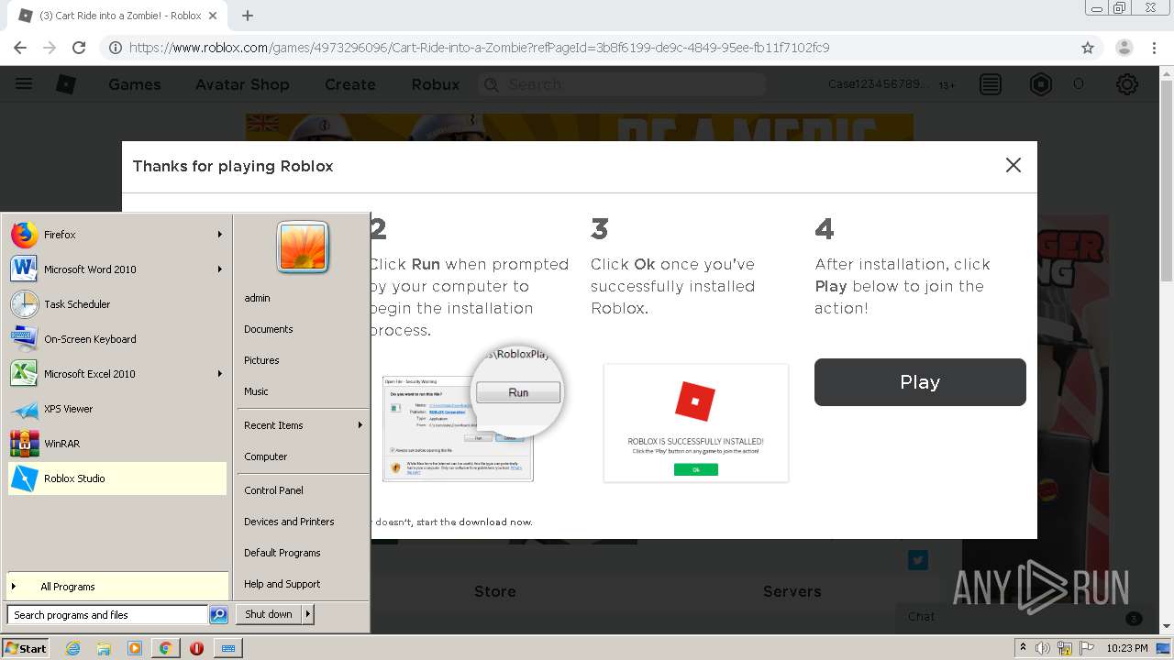Open the Robux page from navbar
This screenshot has width=1174, height=660.
(436, 84)
